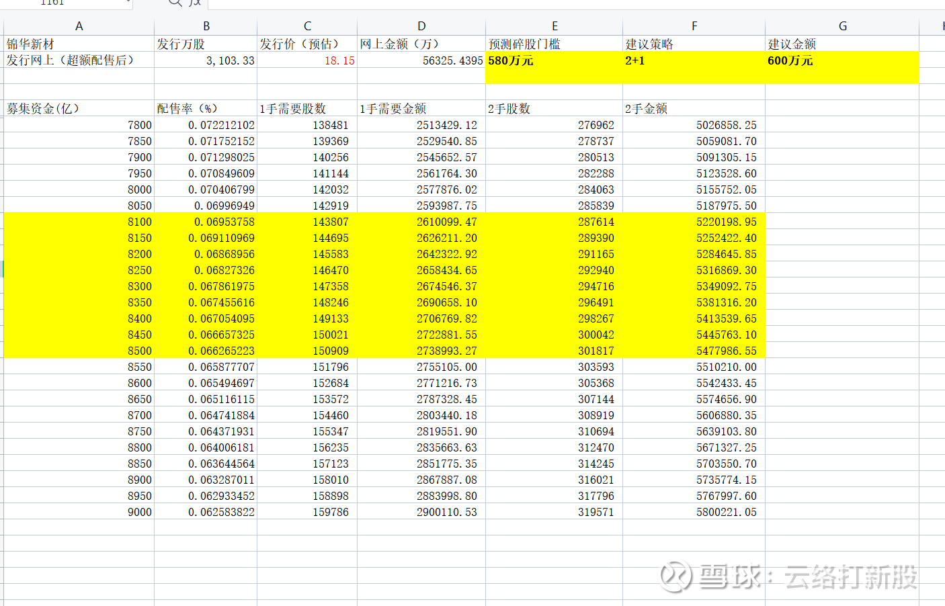
Task: Click the 2手金额 header cell
Action: pyautogui.click(x=694, y=108)
